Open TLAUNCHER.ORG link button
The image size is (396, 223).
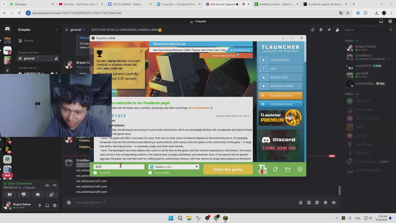pyautogui.click(x=280, y=96)
